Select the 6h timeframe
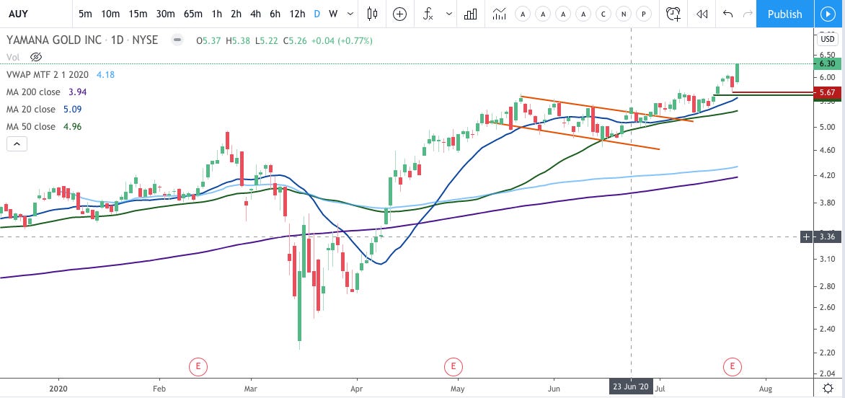845x398 pixels. point(275,14)
